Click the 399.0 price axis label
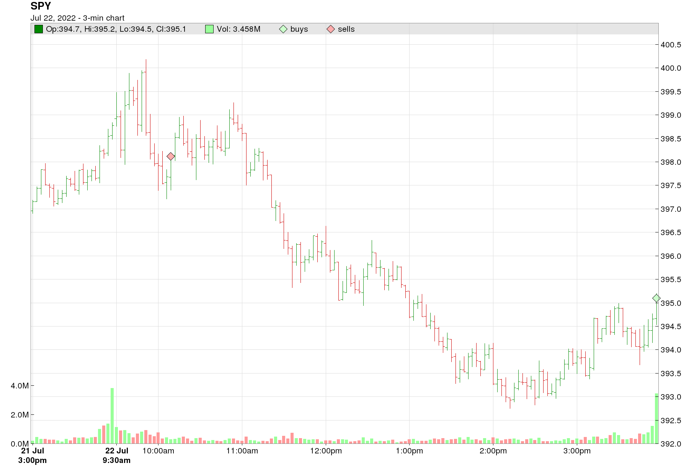 pos(671,115)
